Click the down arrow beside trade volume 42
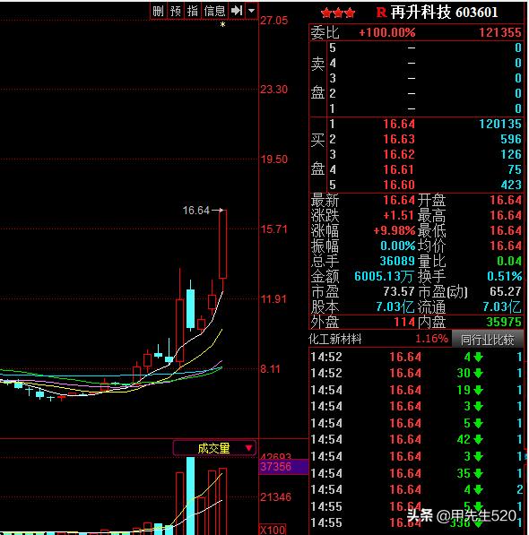The width and height of the screenshot is (529, 535). tap(478, 439)
